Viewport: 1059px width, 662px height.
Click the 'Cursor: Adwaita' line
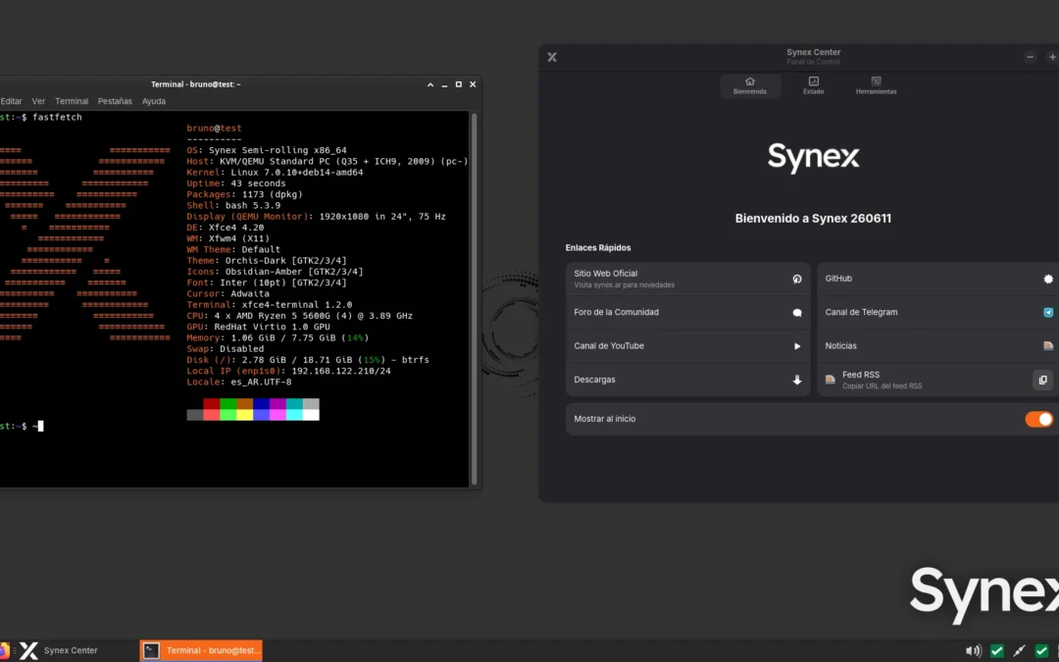228,294
